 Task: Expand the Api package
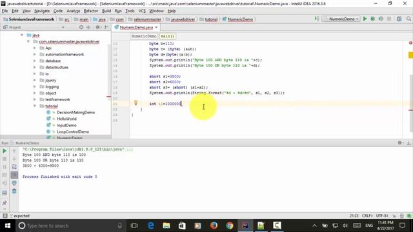tap(34, 48)
